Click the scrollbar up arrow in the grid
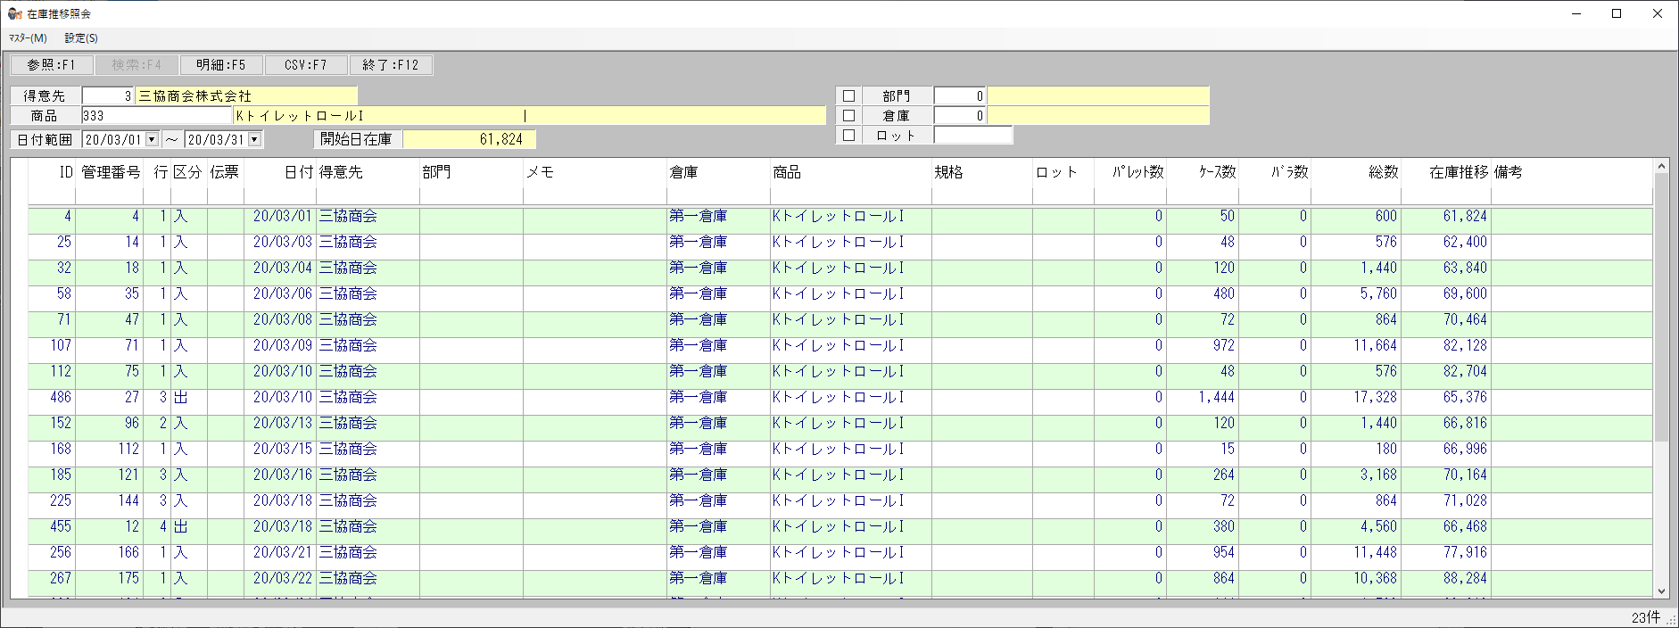1679x628 pixels. [1661, 167]
